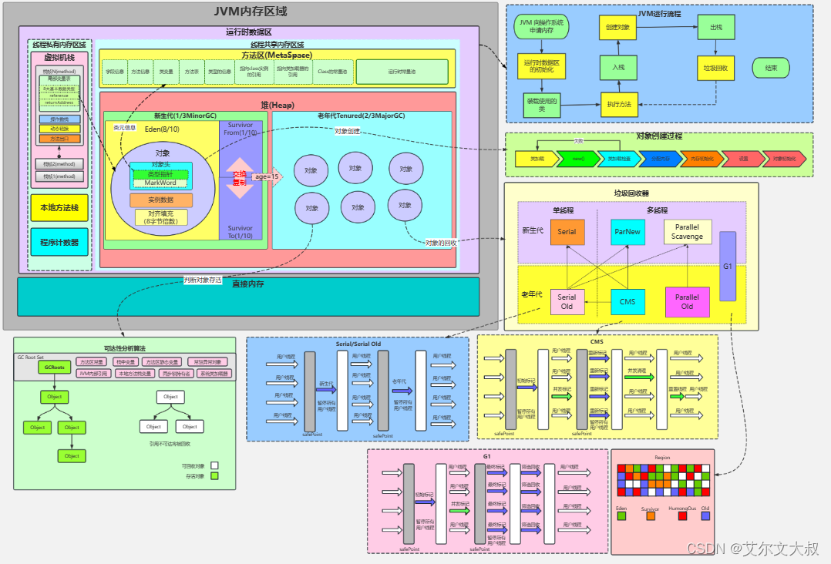
Task: Select the Serial collector block in 垃圾回收器
Action: [567, 232]
